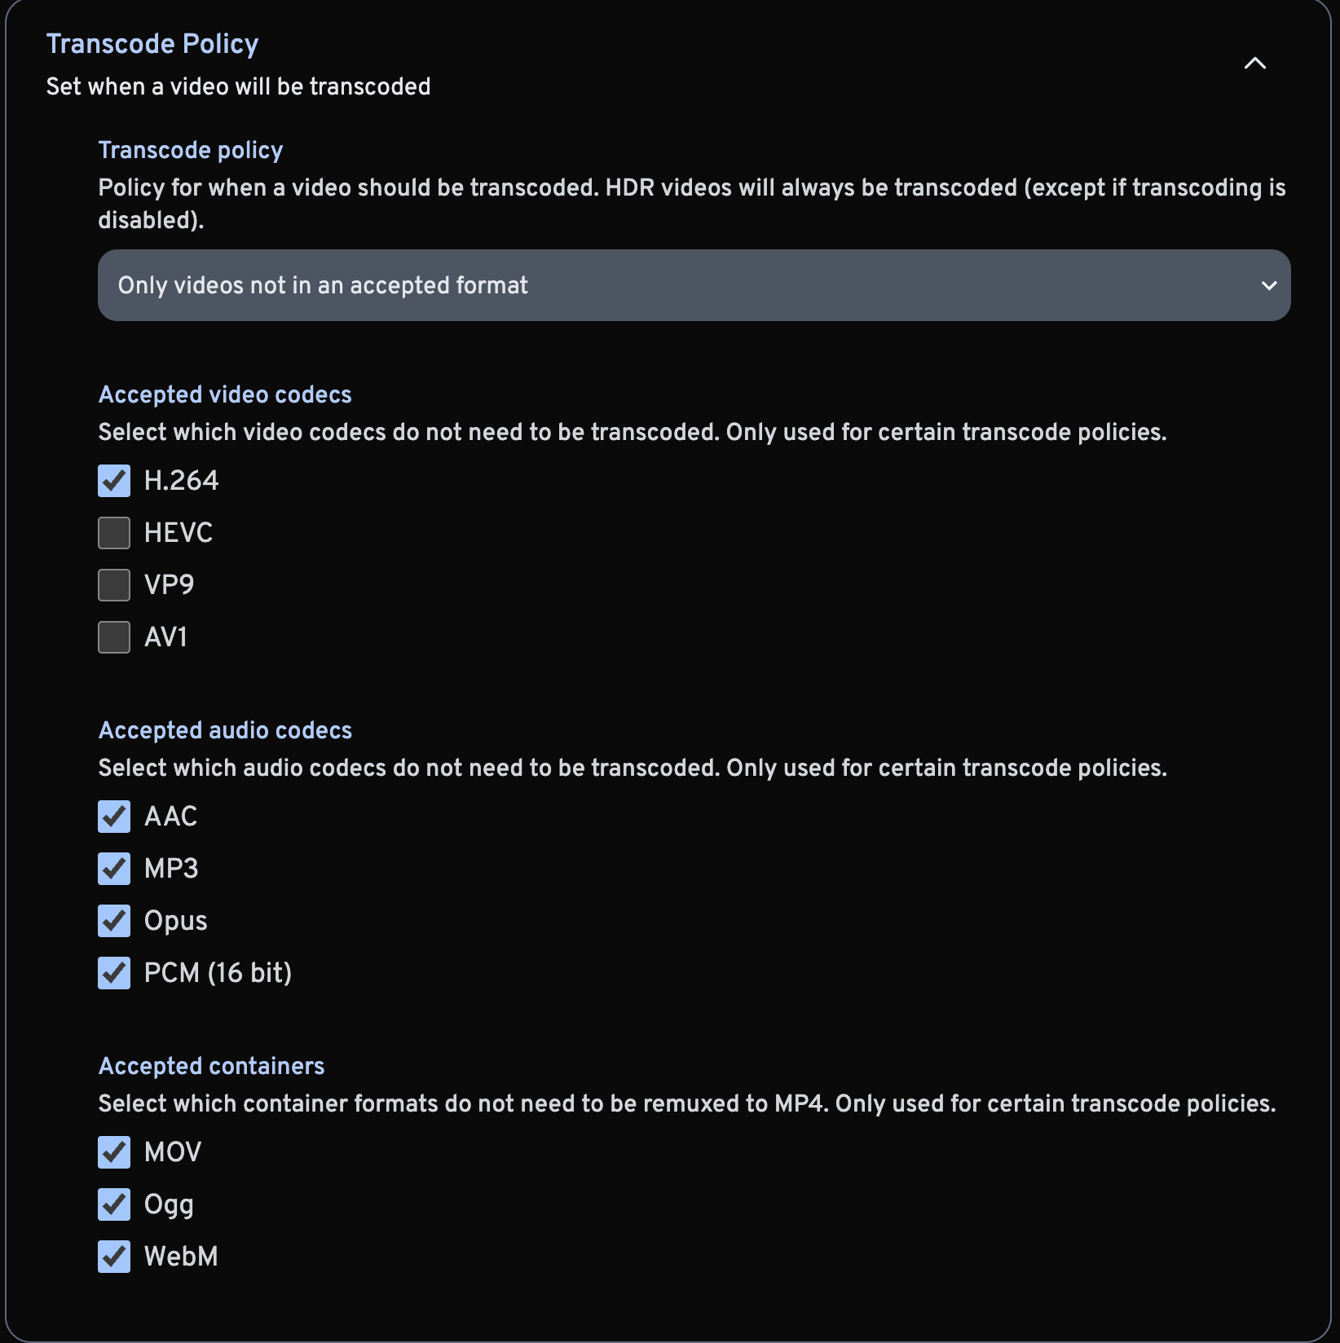Check the AV1 video codec box
Screen dimensions: 1340x1343
coord(114,637)
